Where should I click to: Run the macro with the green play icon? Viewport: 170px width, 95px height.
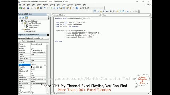(x=51, y=8)
